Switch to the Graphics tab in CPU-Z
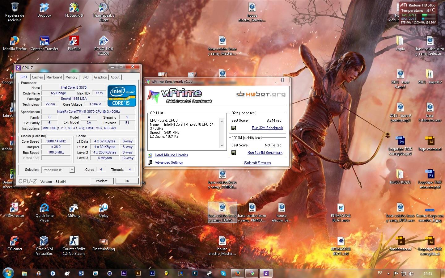Image resolution: width=445 pixels, height=278 pixels. click(x=100, y=77)
